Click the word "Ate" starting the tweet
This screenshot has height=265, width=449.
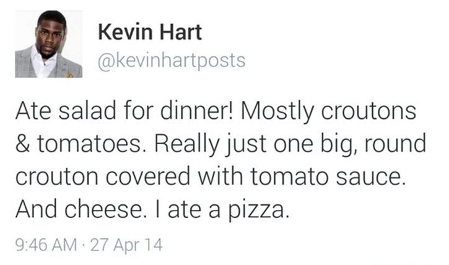click(33, 113)
